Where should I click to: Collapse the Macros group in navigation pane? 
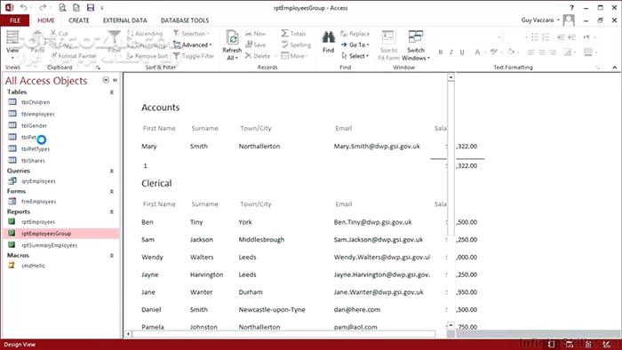pyautogui.click(x=111, y=255)
